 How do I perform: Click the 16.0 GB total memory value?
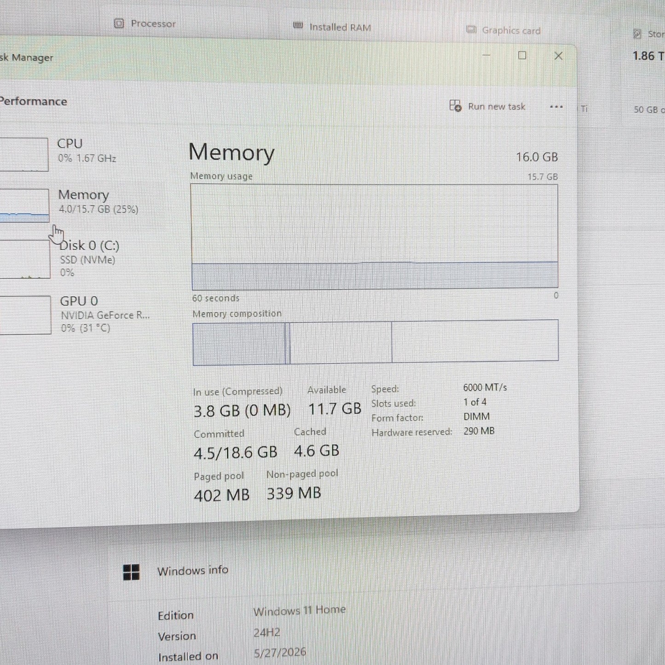[537, 157]
